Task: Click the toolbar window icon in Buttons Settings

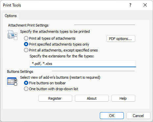Action: (x=12, y=81)
